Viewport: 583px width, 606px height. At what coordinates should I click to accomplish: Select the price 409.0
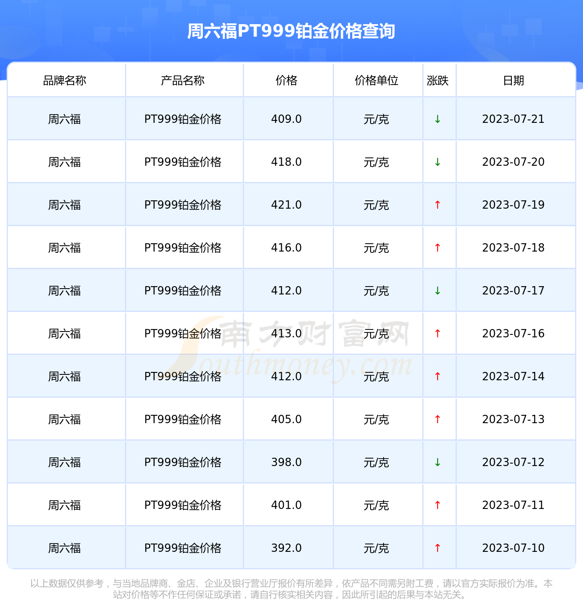287,119
